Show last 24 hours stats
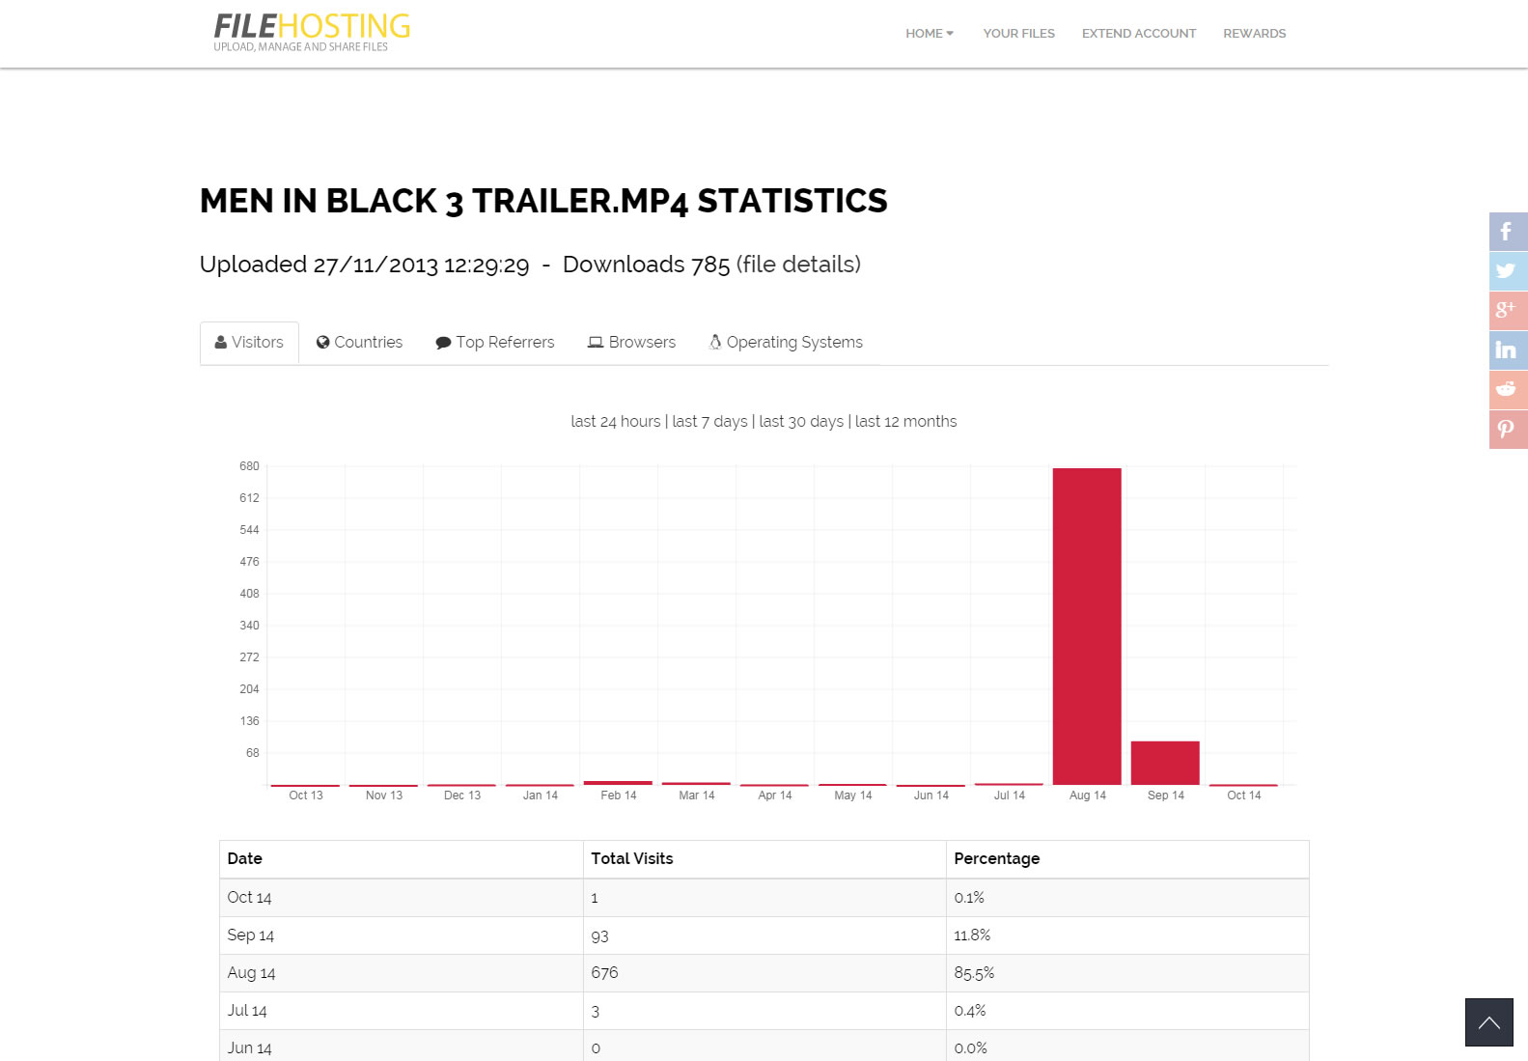 tap(616, 422)
